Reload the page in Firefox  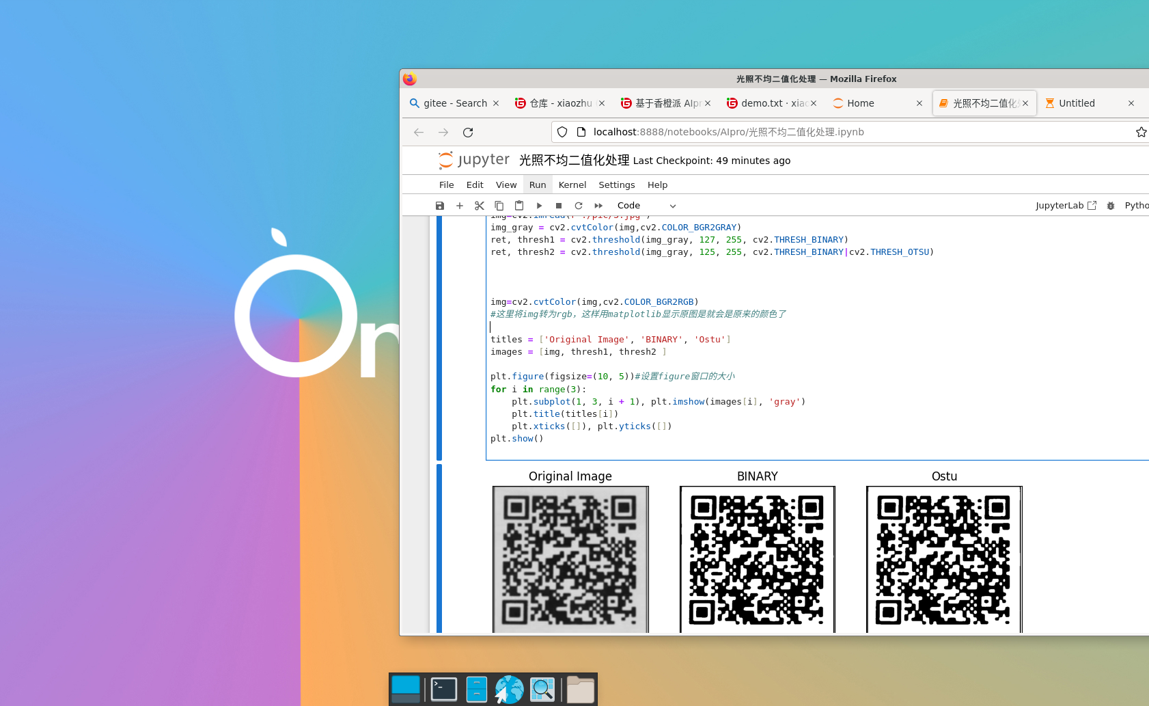click(468, 133)
